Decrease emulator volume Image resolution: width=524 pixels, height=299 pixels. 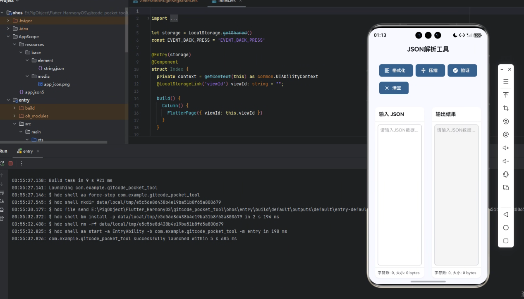506,161
